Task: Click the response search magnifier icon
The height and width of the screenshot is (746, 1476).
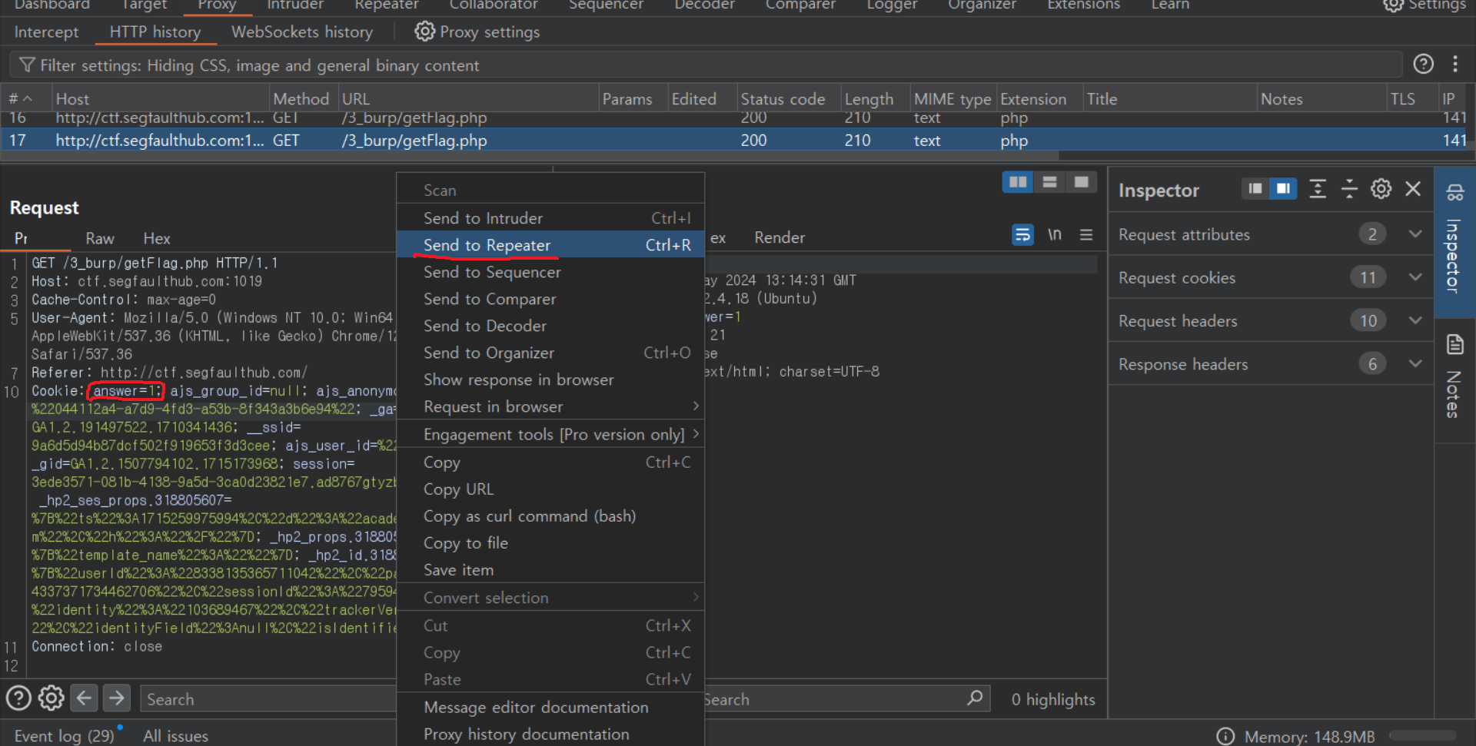Action: click(x=975, y=698)
